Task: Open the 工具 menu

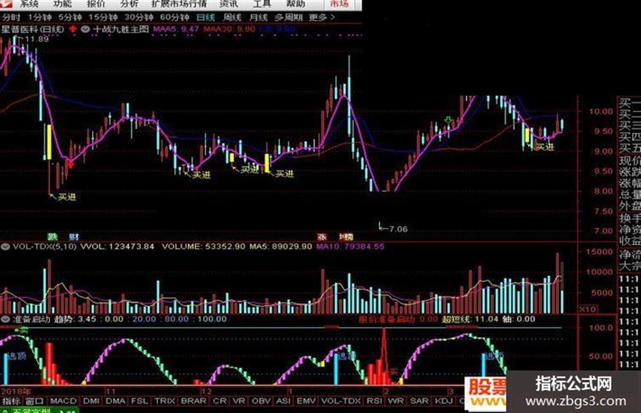Action: [262, 3]
